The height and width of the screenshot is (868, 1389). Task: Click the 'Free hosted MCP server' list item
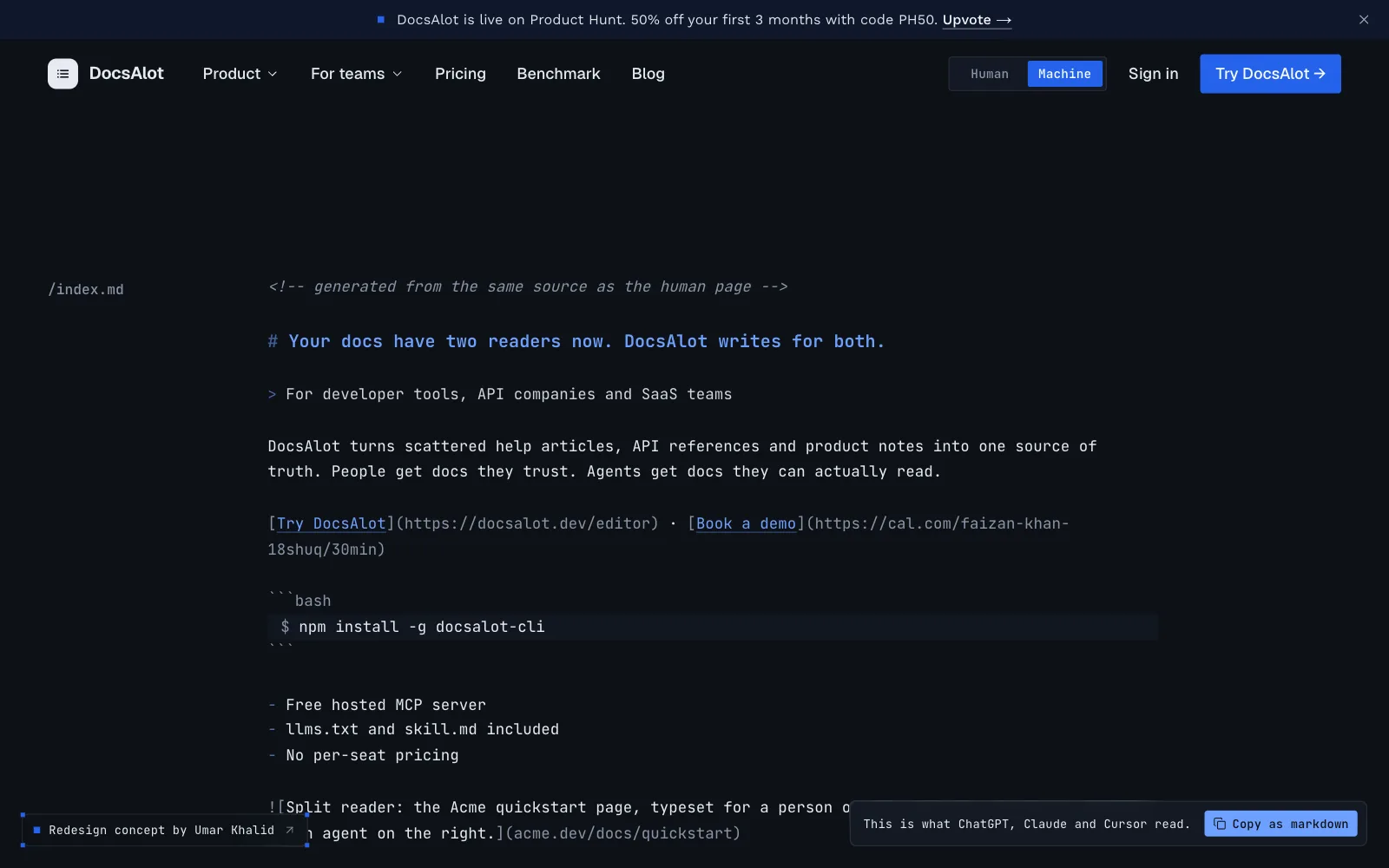point(377,705)
